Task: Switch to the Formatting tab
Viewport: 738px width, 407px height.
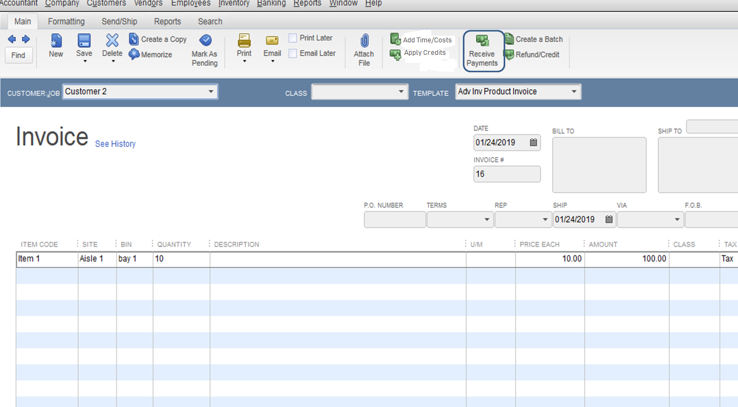Action: 66,21
